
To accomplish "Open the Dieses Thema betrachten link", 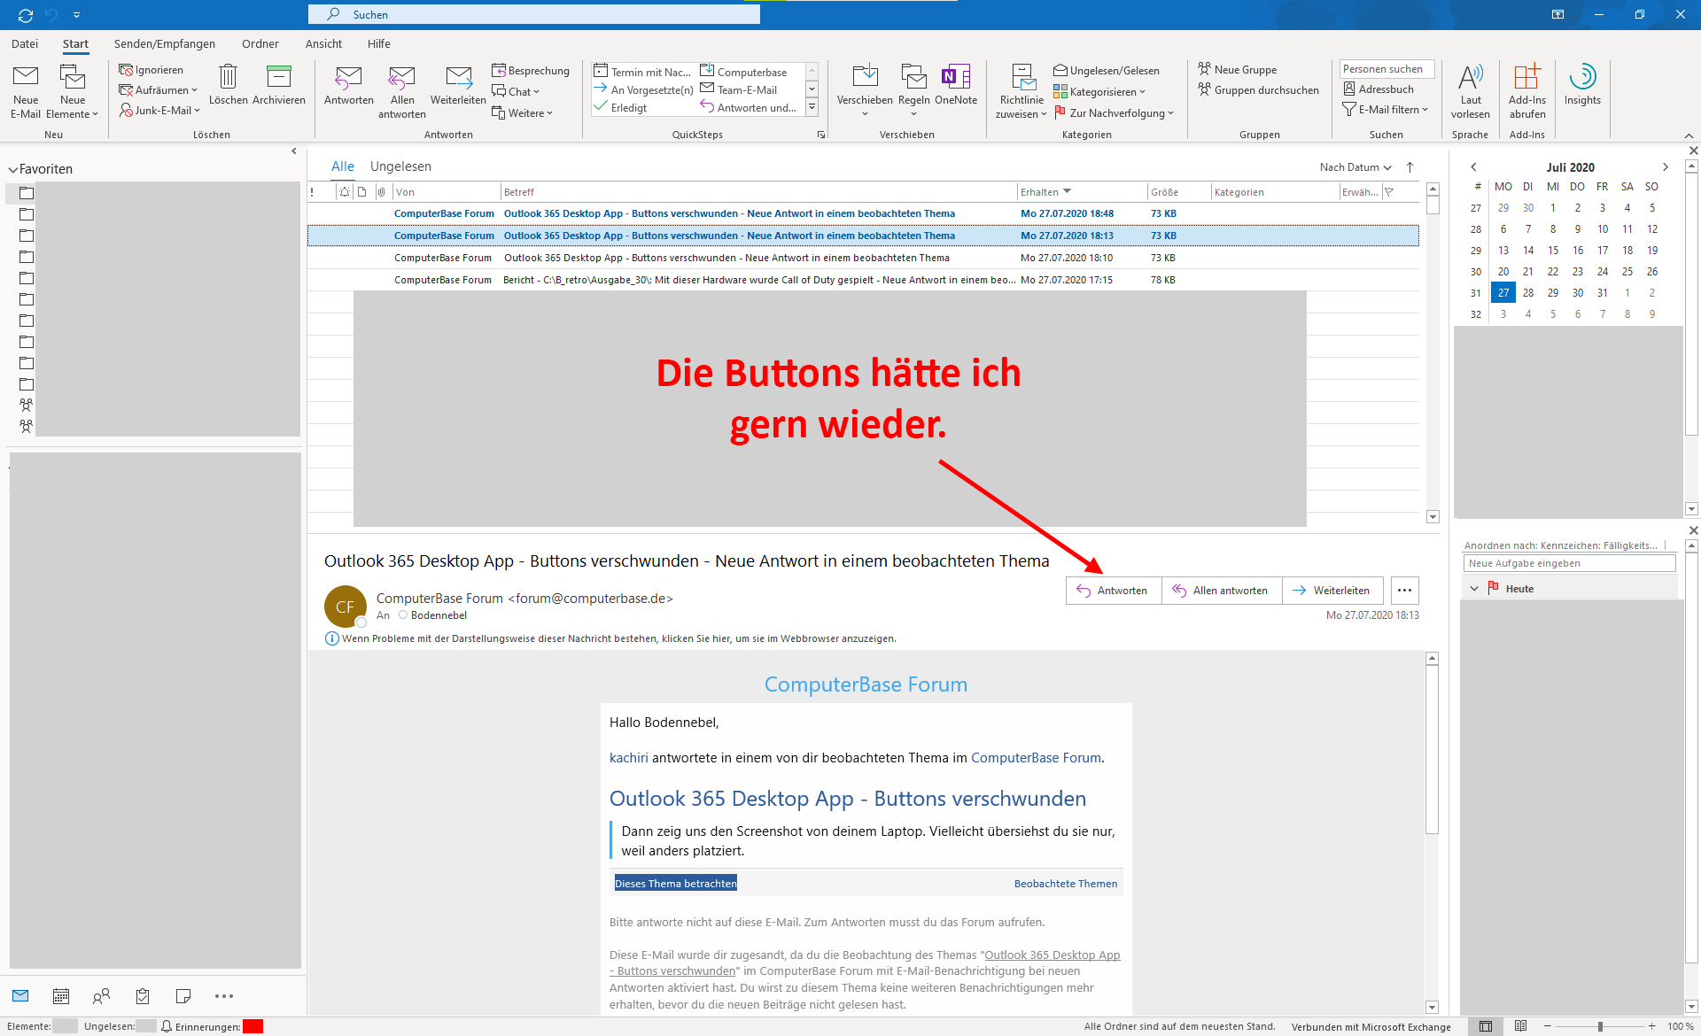I will click(x=675, y=884).
